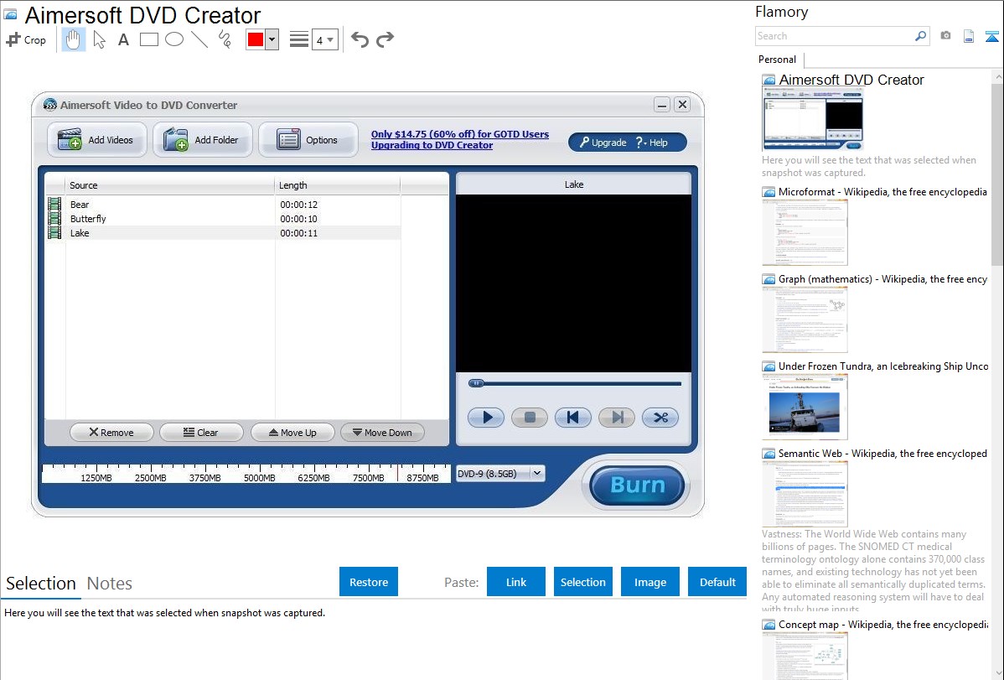The image size is (1004, 680).
Task: Open the DVD-9 (8.5GB) disc dropdown
Action: coord(500,474)
